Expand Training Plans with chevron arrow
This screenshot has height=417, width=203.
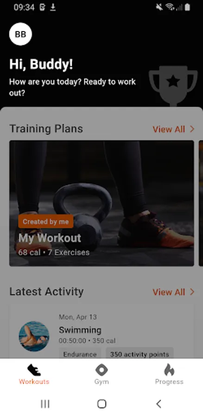point(192,129)
